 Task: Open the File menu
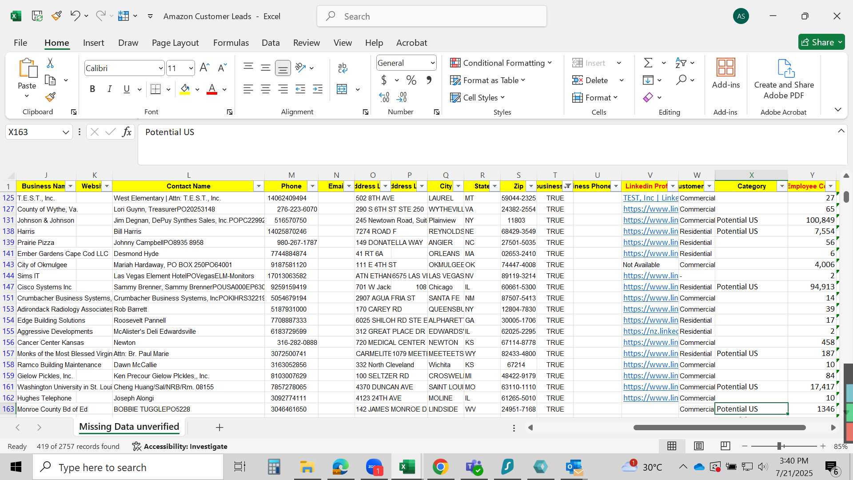[x=20, y=43]
